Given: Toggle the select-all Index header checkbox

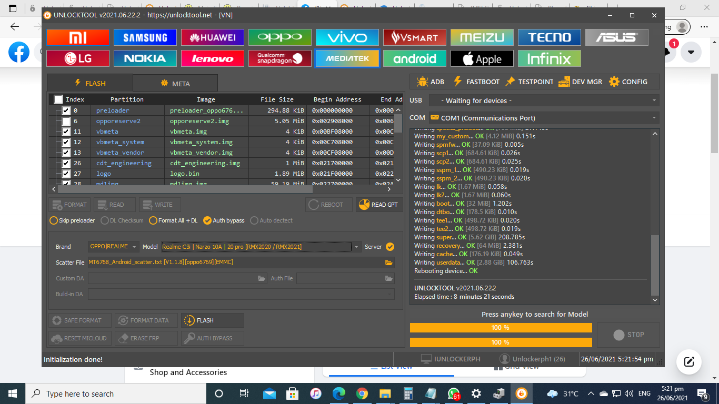Looking at the screenshot, I should (x=58, y=99).
